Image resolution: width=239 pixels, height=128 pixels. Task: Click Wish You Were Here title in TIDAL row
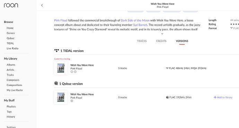pos(82,65)
